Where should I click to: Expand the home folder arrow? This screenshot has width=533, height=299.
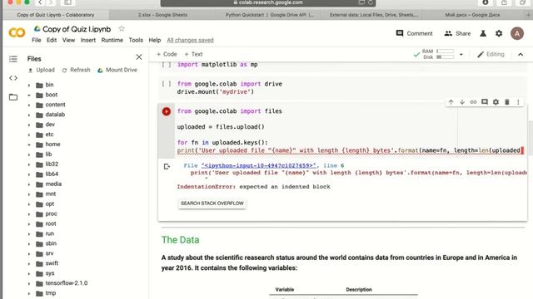click(29, 145)
